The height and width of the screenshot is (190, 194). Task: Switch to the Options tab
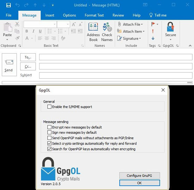(69, 15)
